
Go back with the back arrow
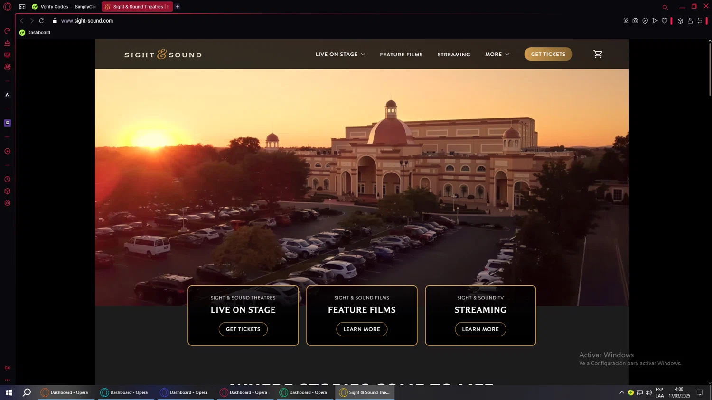[21, 21]
